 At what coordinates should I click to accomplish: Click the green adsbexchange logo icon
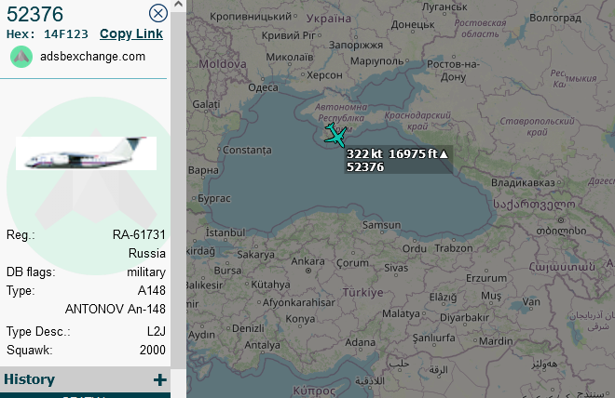click(x=21, y=57)
